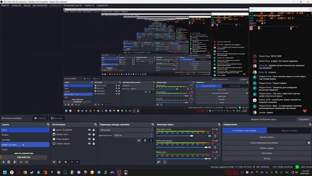
Task: Hide the 'Сбор средств' source
Action: [89, 139]
